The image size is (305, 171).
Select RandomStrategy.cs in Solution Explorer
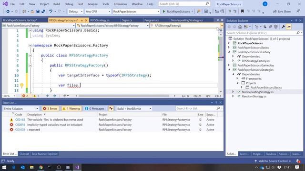pos(254,96)
